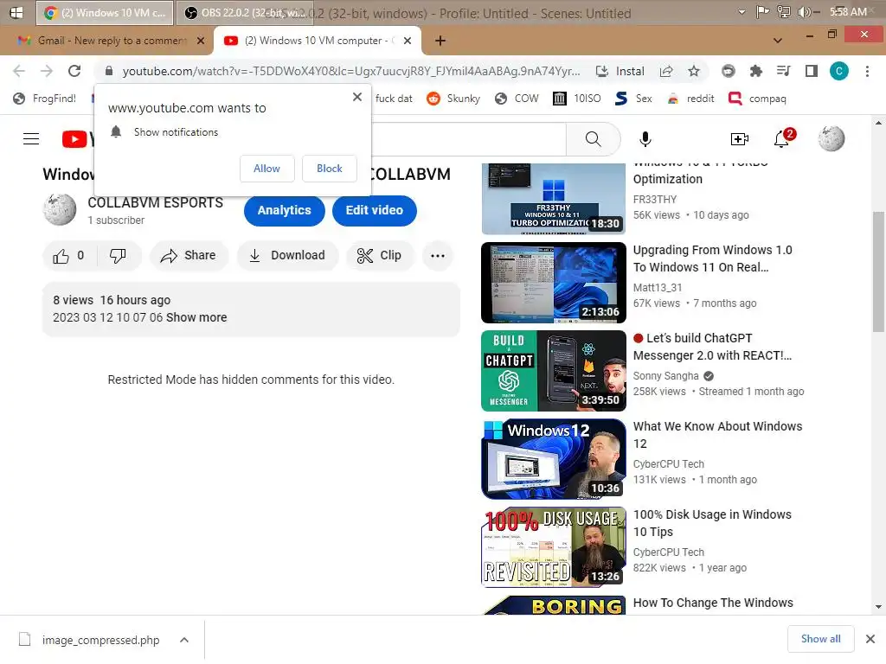Image resolution: width=886 pixels, height=664 pixels.
Task: Open the reddit bookmark
Action: (x=690, y=99)
